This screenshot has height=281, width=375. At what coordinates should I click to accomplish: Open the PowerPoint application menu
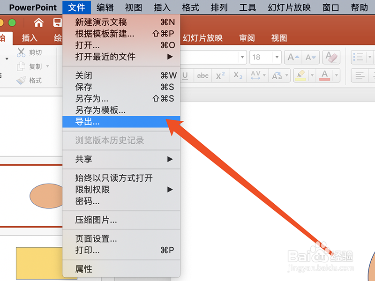click(33, 7)
